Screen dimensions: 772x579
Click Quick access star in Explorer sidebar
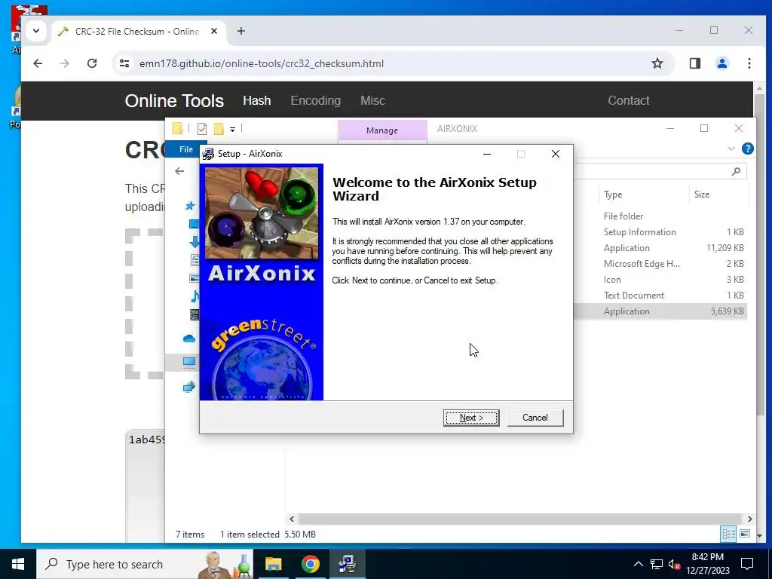[190, 206]
